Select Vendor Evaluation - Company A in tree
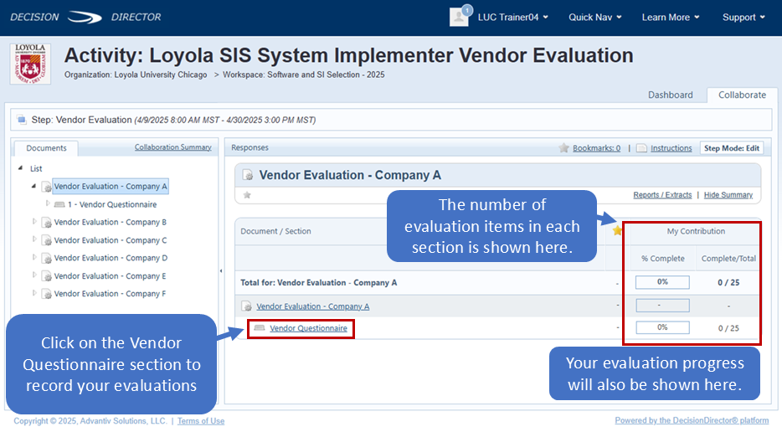The image size is (782, 432). 111,187
